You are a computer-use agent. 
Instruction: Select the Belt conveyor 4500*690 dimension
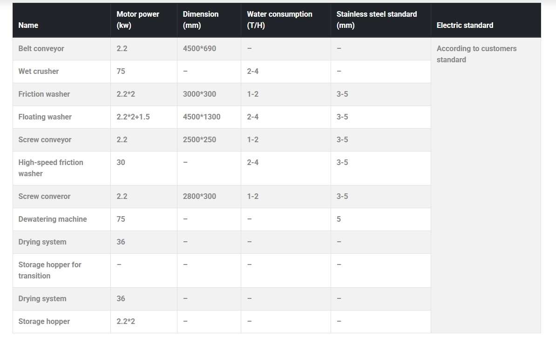[x=199, y=48]
